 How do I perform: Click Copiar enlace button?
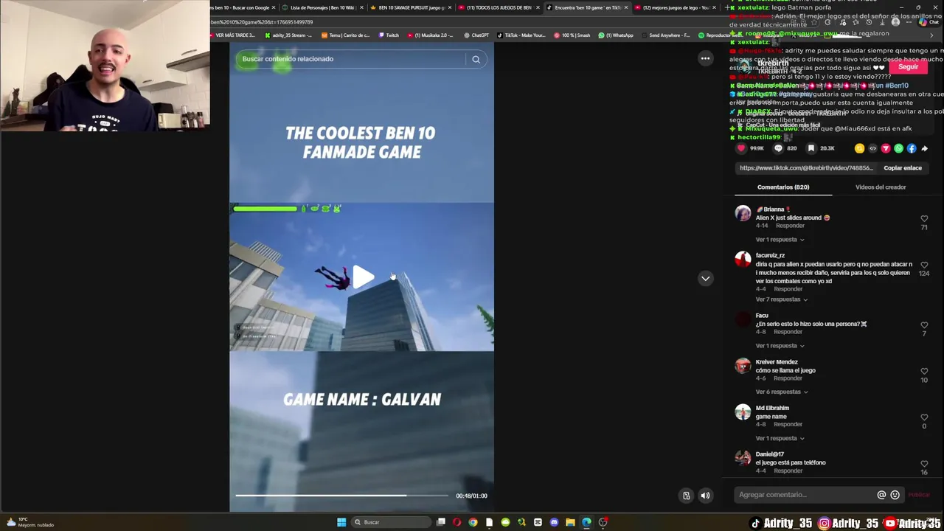click(903, 168)
